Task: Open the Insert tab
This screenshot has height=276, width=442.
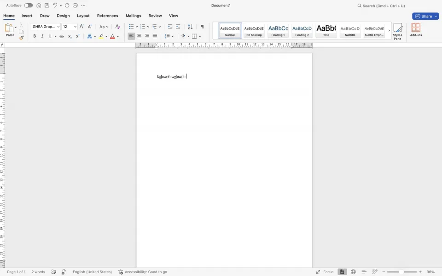Action: [27, 16]
